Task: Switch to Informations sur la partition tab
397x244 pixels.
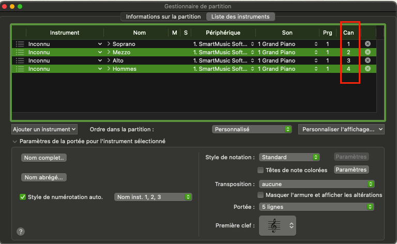Action: [163, 17]
